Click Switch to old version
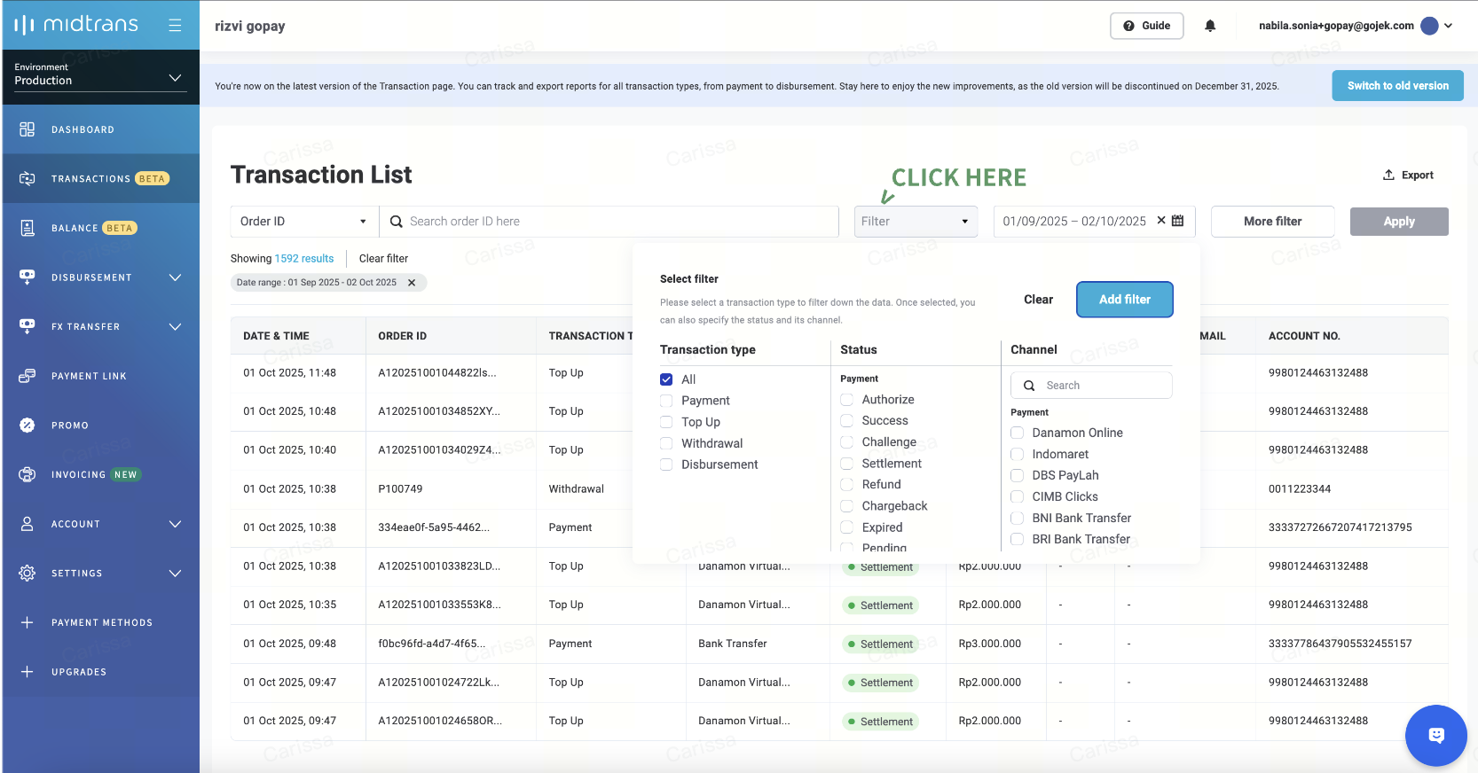 click(x=1397, y=86)
